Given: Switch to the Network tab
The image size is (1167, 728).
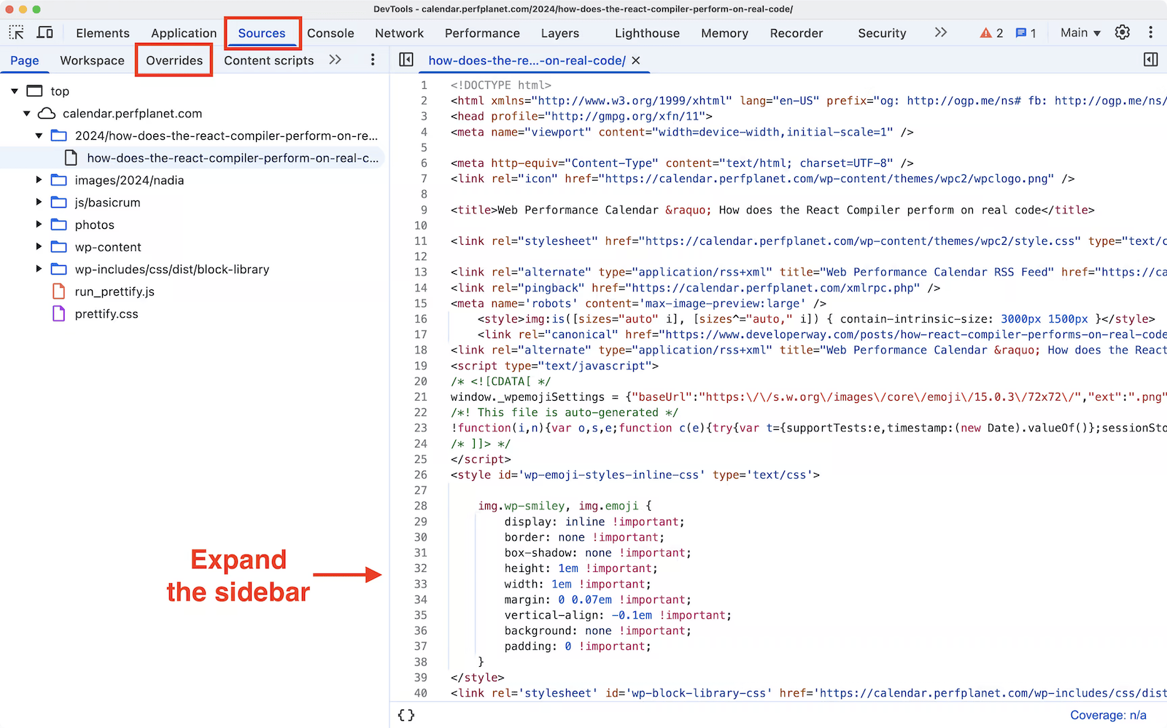Looking at the screenshot, I should pos(399,33).
